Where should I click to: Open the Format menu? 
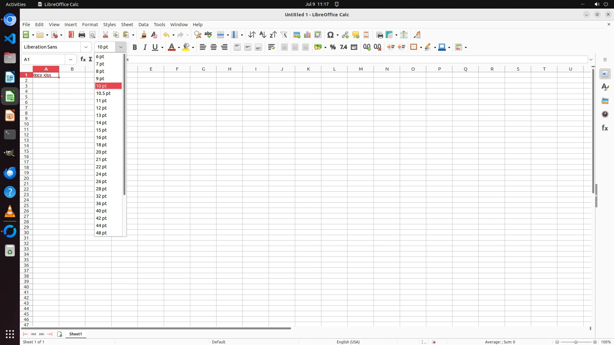tap(90, 25)
